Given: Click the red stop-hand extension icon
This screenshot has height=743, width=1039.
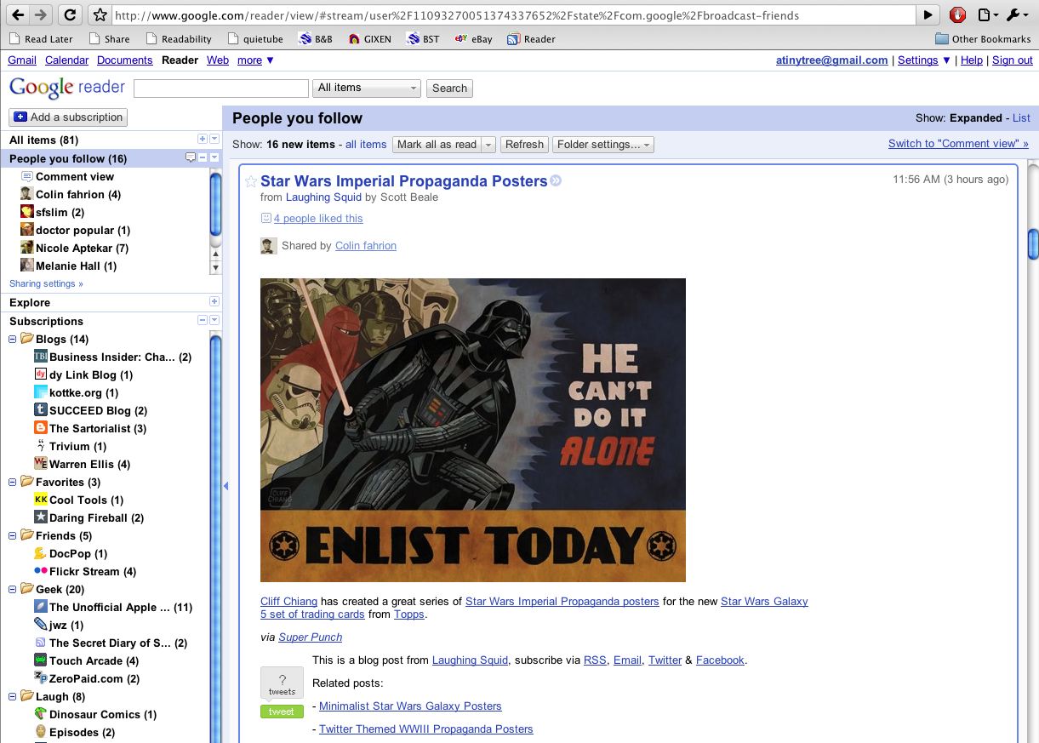Looking at the screenshot, I should [957, 14].
